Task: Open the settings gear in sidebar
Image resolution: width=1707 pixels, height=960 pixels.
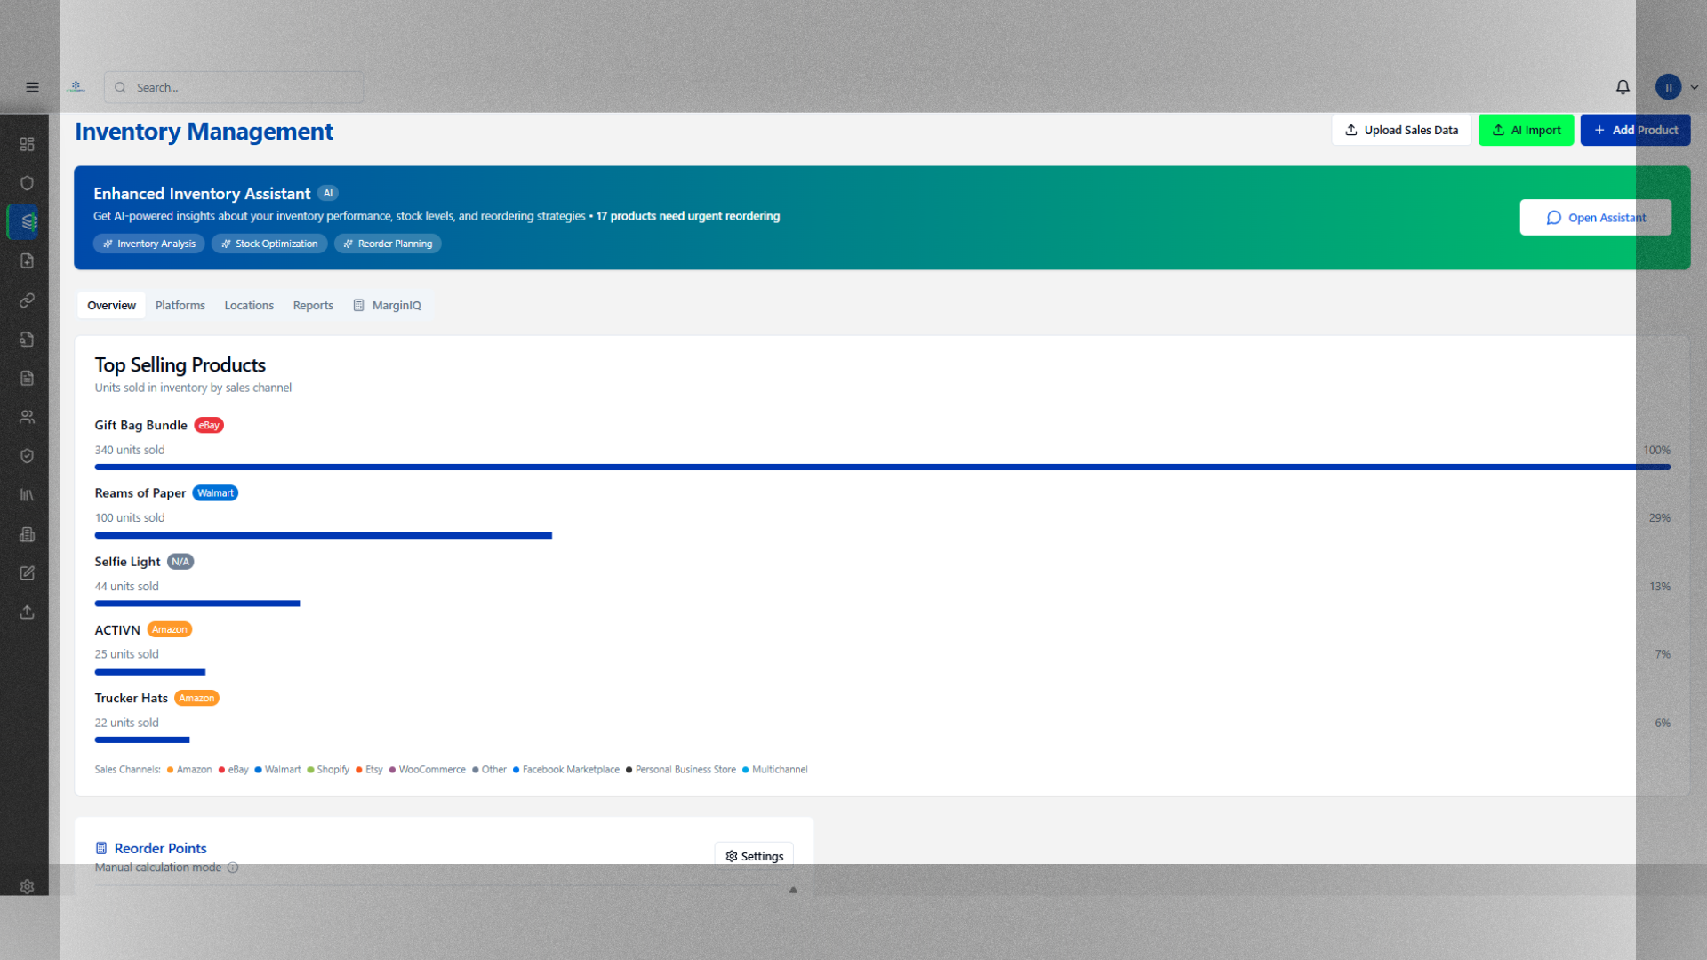Action: pos(27,886)
